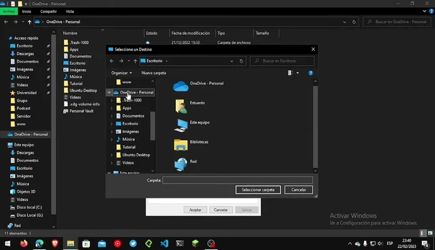Refresh the Escritorio path in dialog
The height and width of the screenshot is (250, 435).
241,61
